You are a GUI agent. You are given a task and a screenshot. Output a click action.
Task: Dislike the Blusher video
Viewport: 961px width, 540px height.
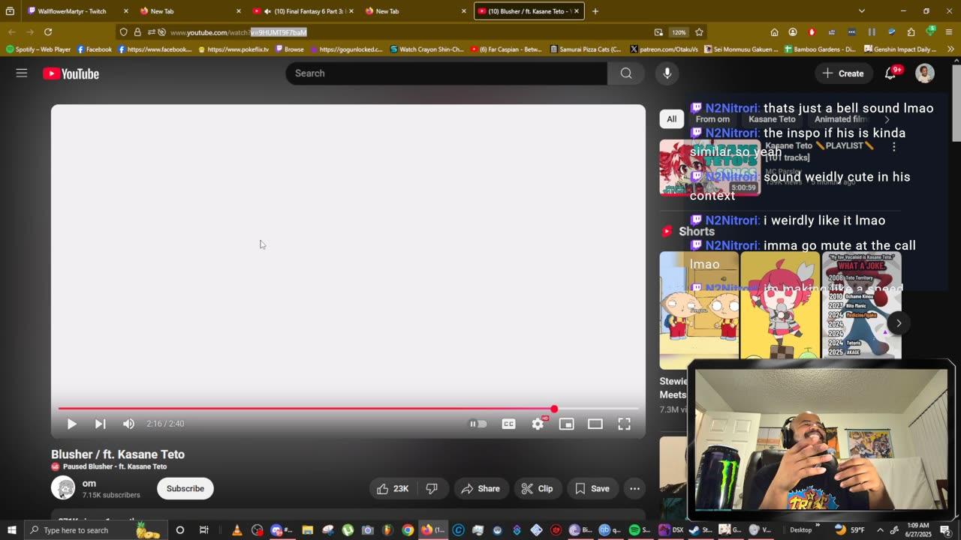pos(432,488)
